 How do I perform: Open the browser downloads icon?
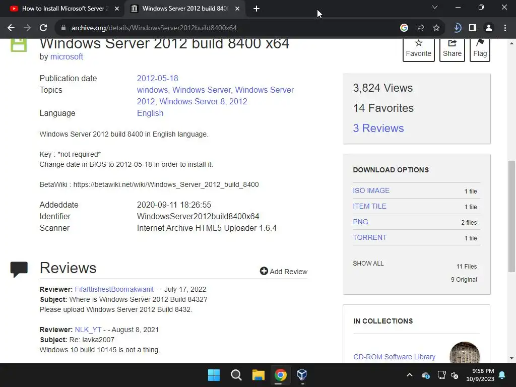(457, 28)
